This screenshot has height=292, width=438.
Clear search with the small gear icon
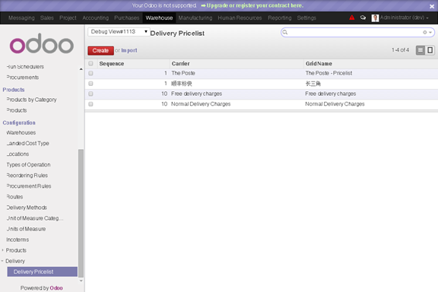pos(424,33)
